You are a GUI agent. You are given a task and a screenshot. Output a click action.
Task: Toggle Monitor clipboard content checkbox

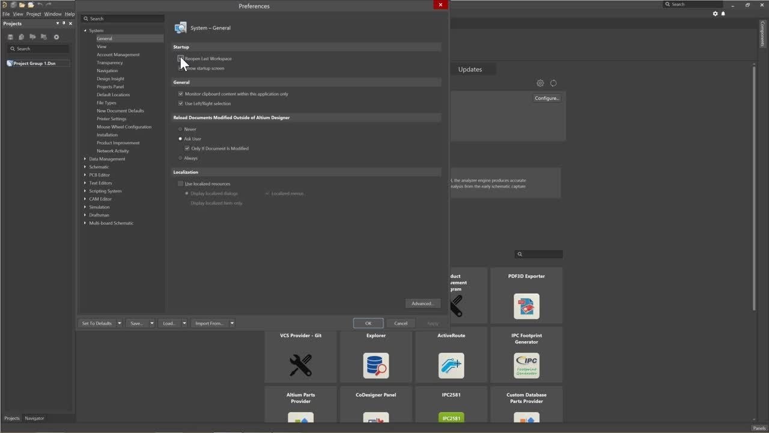tap(180, 94)
